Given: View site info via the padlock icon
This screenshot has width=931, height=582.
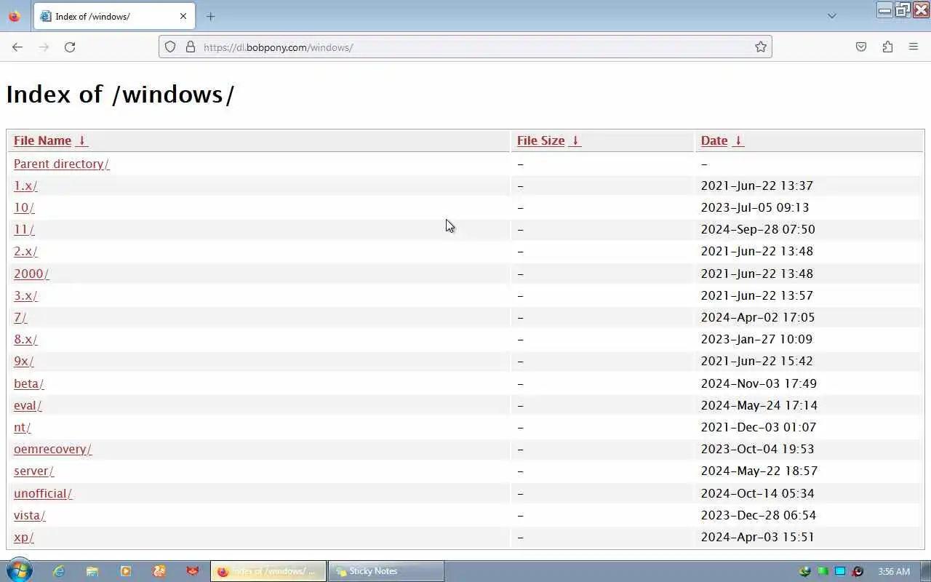Looking at the screenshot, I should coord(191,47).
